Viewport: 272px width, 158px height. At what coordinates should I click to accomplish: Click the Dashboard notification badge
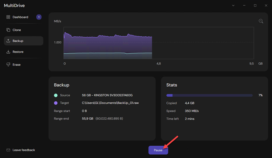[39, 17]
